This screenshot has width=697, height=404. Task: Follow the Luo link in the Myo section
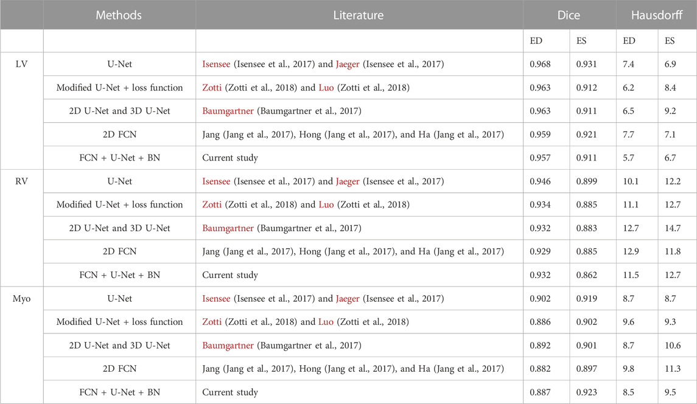tap(326, 322)
